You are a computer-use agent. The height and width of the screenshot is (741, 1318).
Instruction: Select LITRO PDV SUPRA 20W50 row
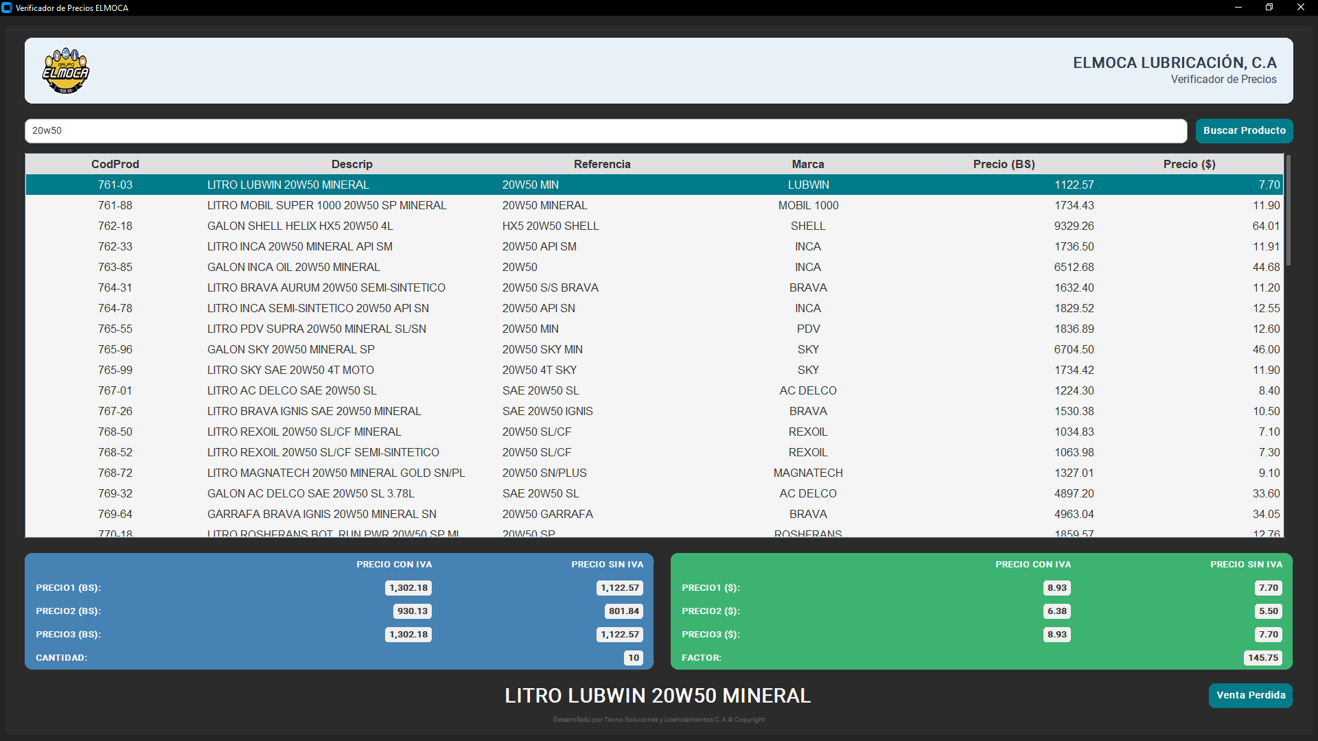pyautogui.click(x=316, y=329)
